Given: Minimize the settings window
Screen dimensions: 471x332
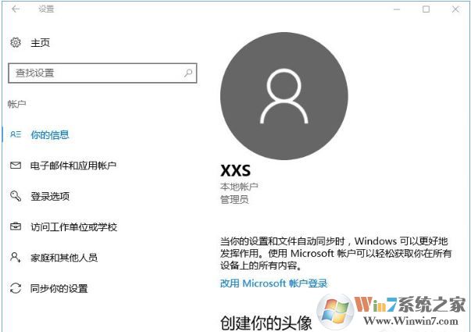Looking at the screenshot, I should pyautogui.click(x=397, y=9).
